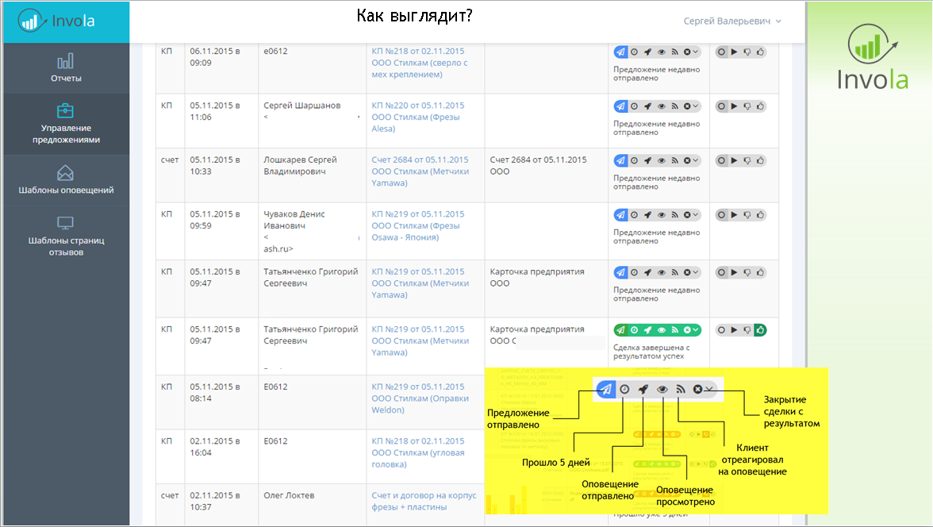Viewport: 933px width, 527px height.
Task: Open close-deal dropdown in Лошкарев Сергей row
Action: pos(690,160)
